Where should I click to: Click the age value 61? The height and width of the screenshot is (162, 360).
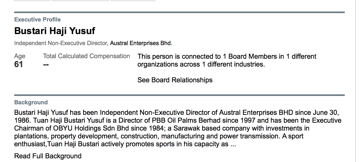[19, 64]
